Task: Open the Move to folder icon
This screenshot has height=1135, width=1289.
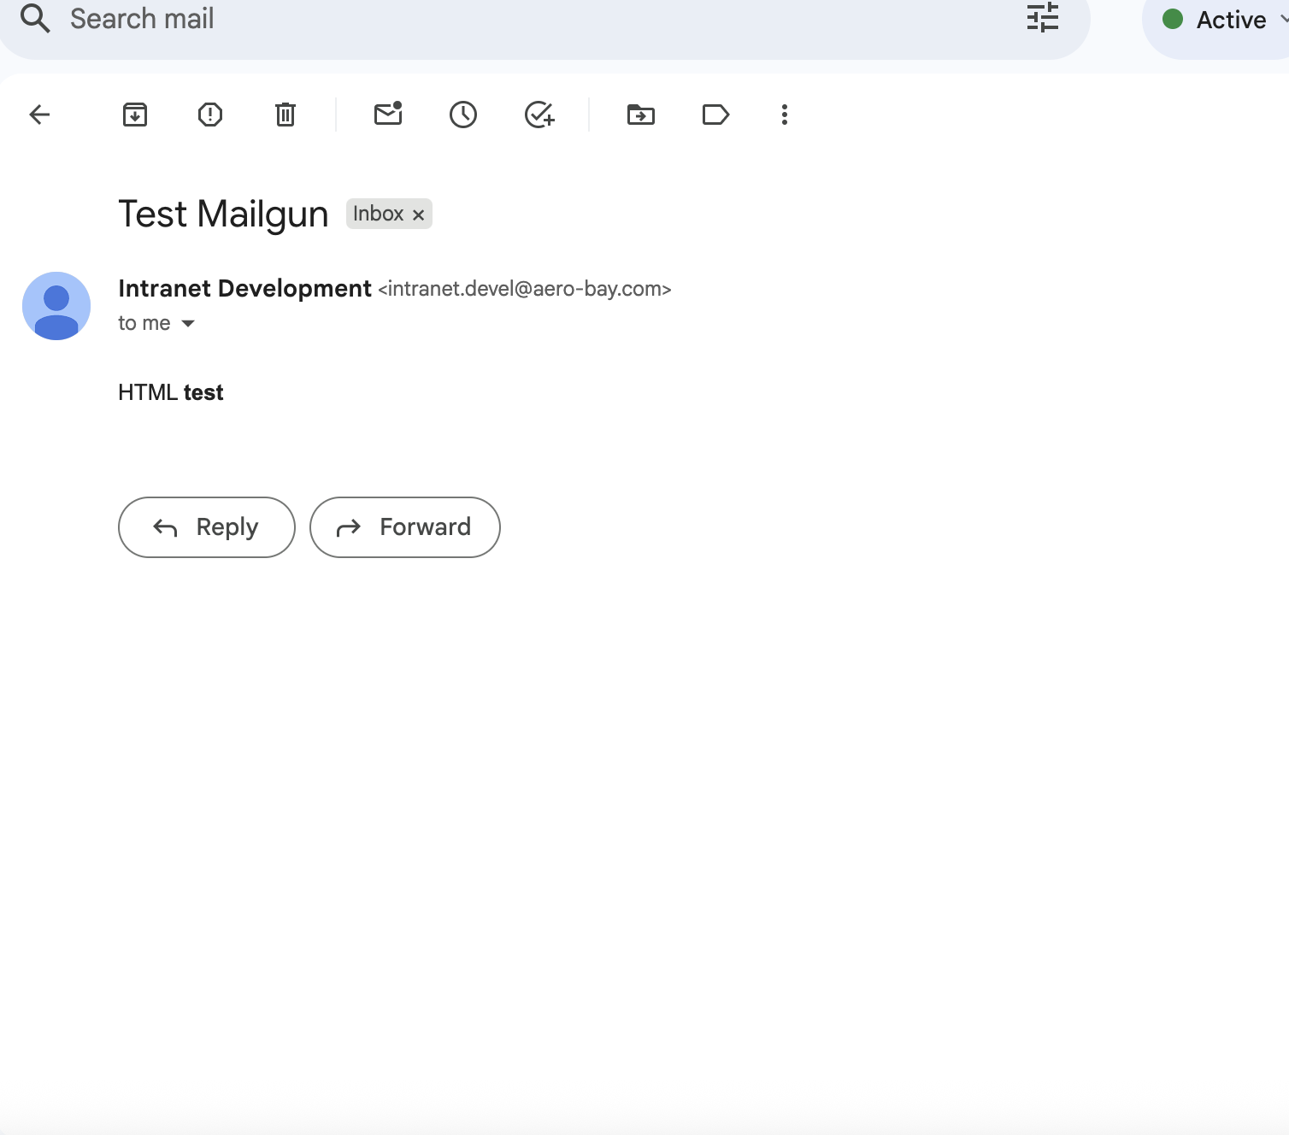Action: tap(641, 115)
